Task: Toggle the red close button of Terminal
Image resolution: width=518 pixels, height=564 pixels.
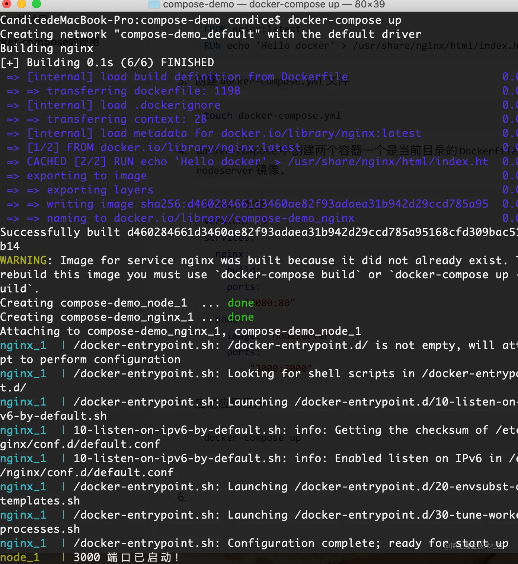Action: click(7, 4)
